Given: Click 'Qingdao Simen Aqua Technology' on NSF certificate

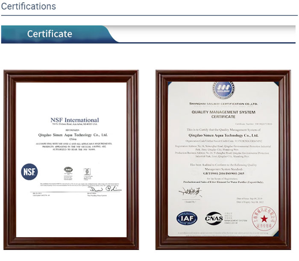Looking at the screenshot, I should (73, 135).
